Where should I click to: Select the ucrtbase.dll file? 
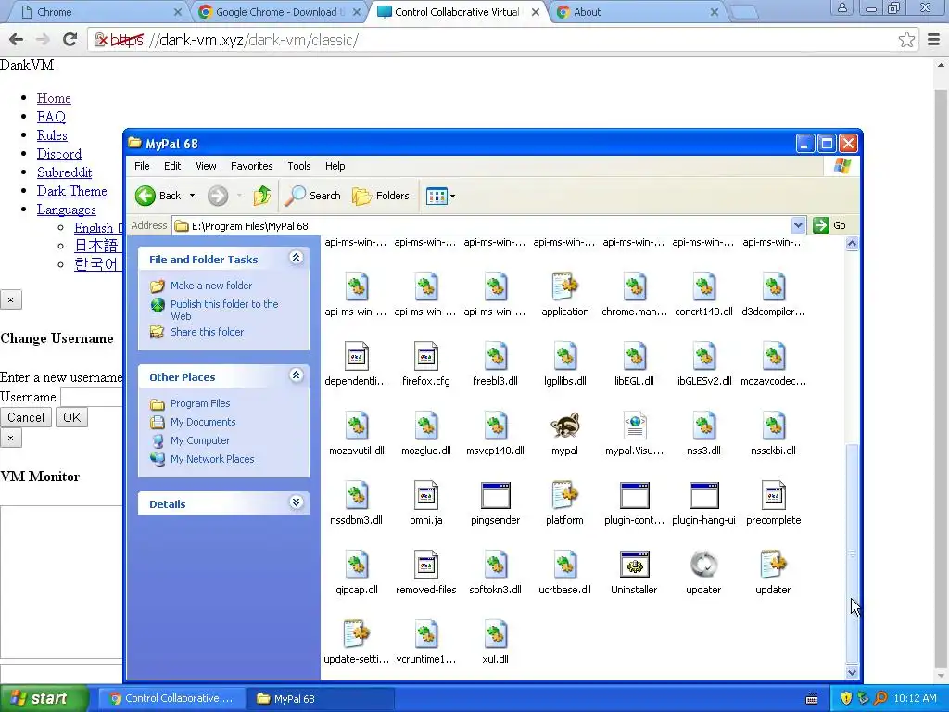[564, 565]
